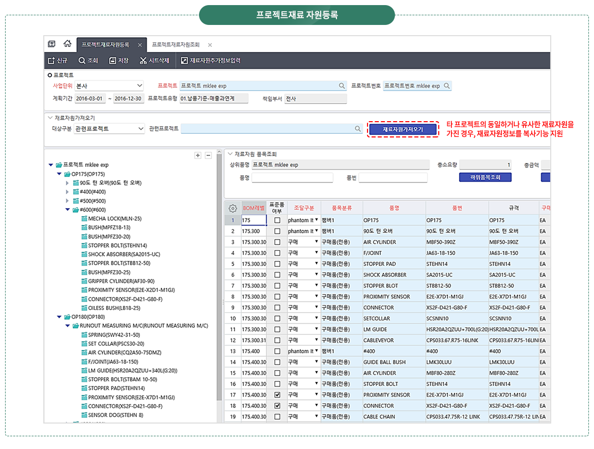Click folder icon of 프로젝트 mklee exp root

tap(59, 165)
